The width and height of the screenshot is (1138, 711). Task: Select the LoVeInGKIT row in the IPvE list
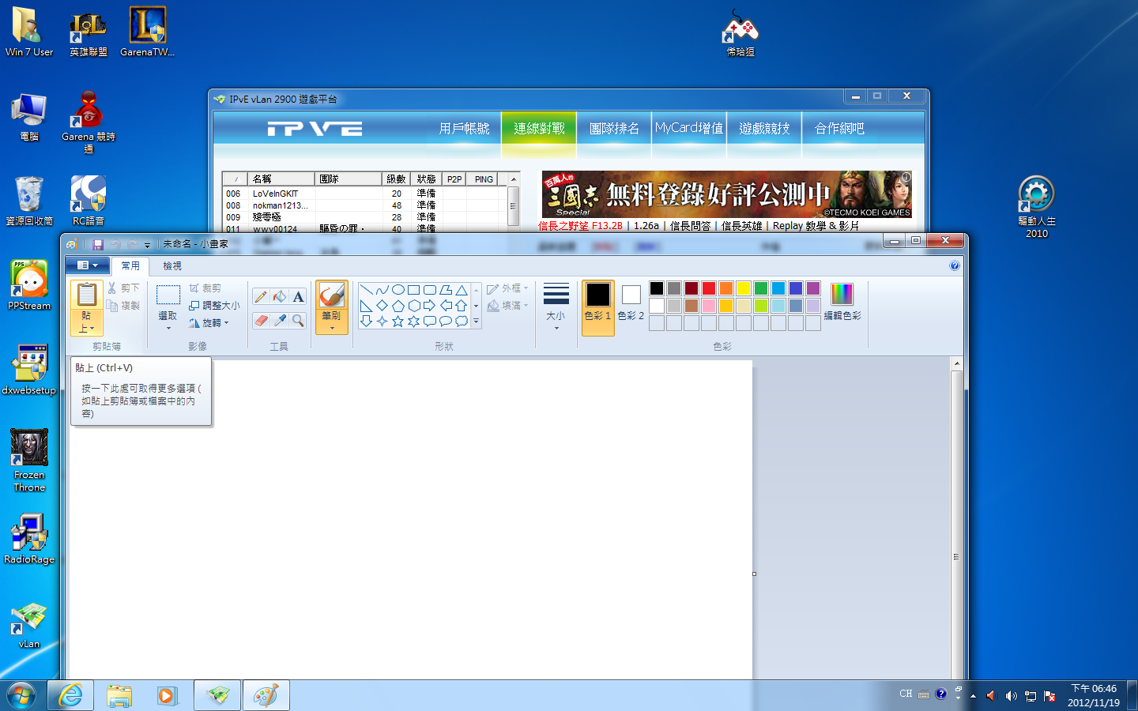(x=364, y=194)
